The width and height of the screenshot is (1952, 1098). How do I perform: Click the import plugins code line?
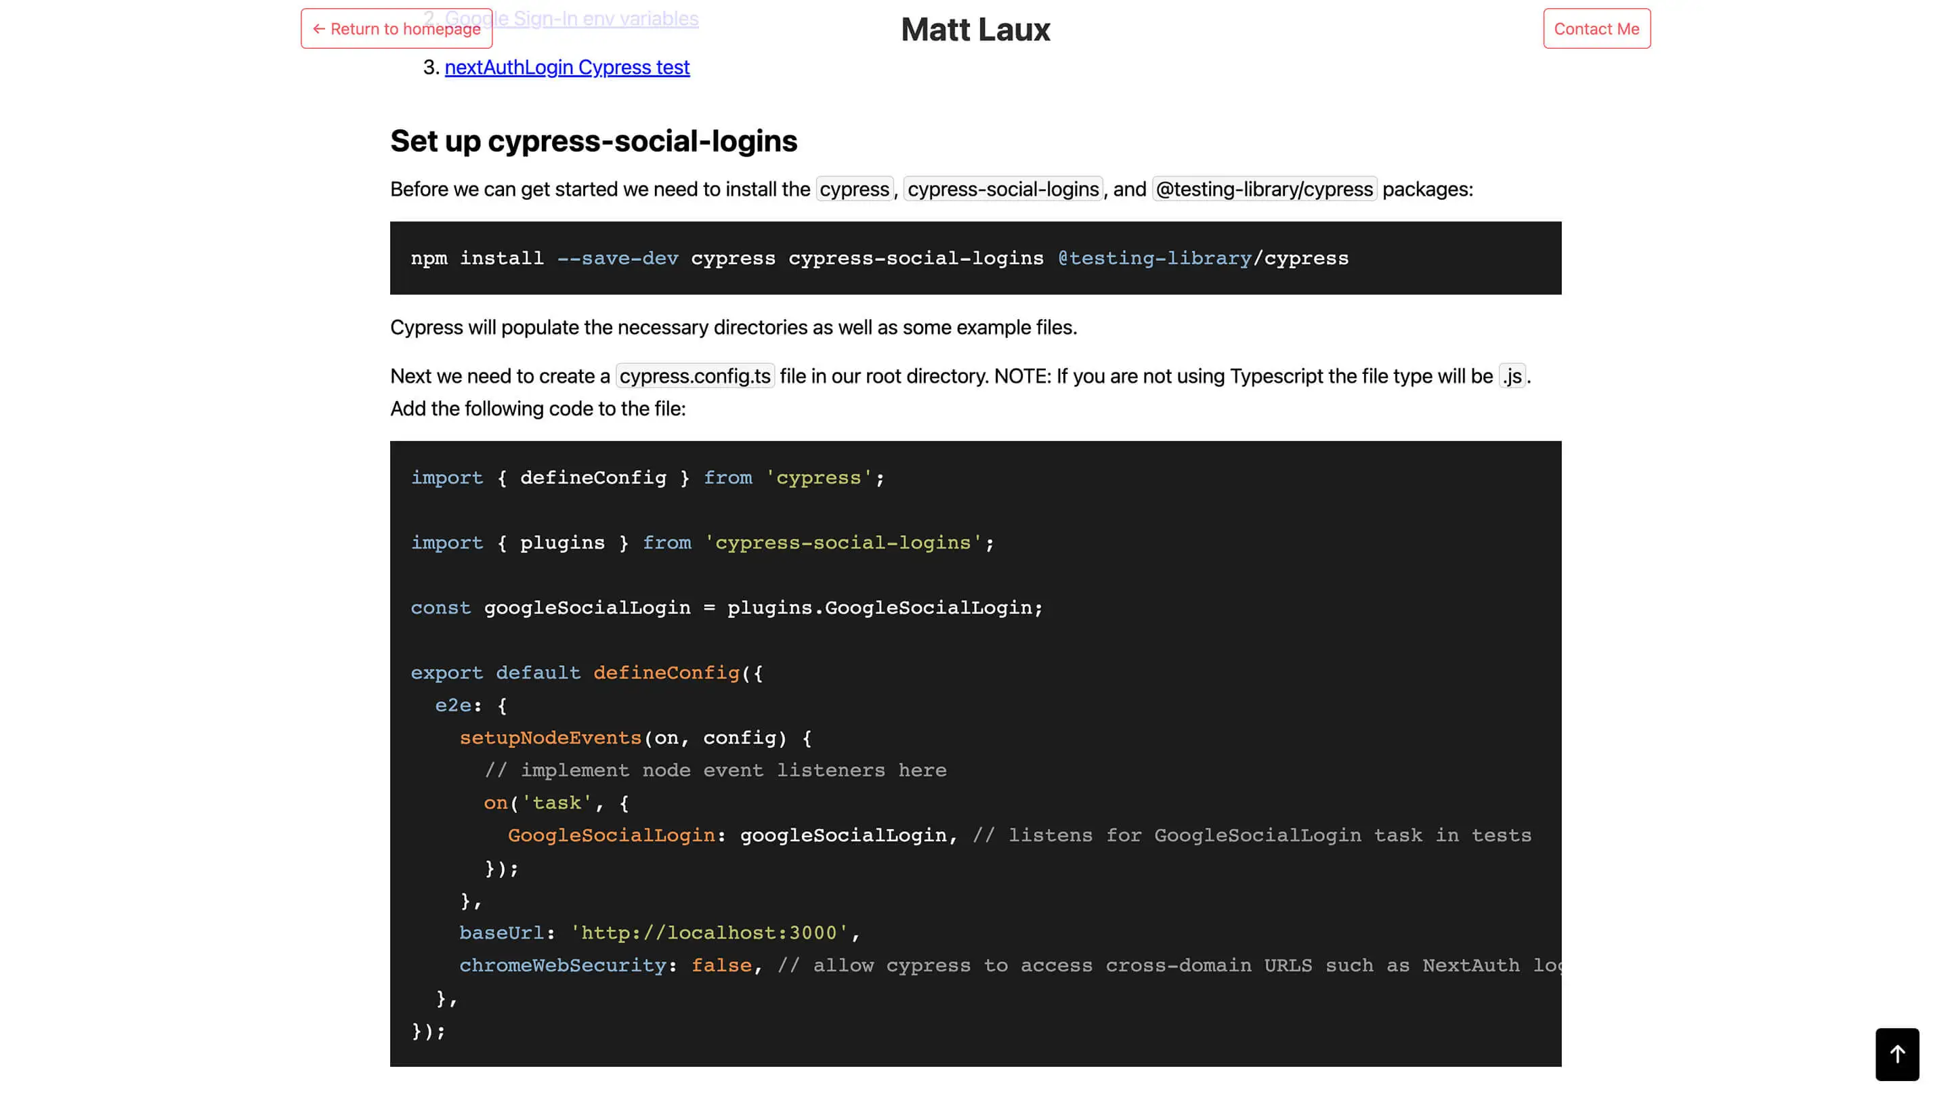pyautogui.click(x=702, y=543)
